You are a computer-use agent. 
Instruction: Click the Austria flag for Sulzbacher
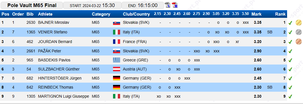pos(116,69)
